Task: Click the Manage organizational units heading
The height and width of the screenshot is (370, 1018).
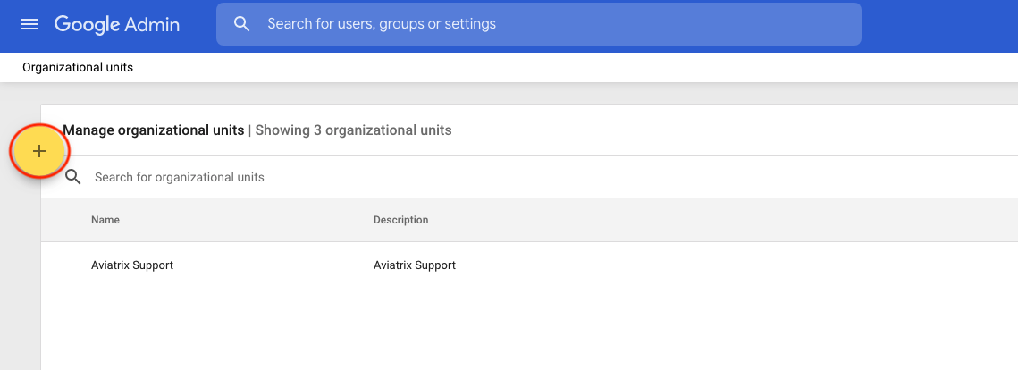Action: [153, 130]
